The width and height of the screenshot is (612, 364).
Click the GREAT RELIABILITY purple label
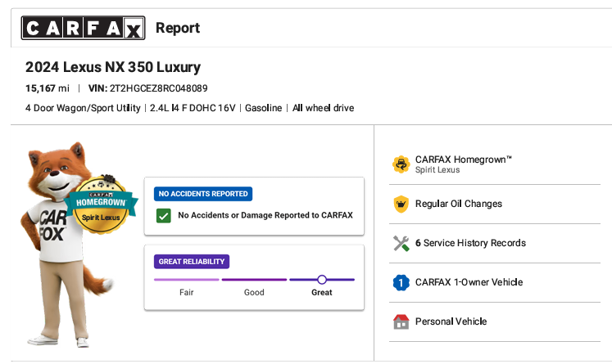pos(192,262)
